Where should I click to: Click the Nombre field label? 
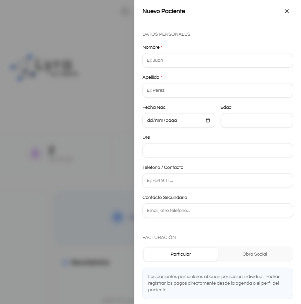coord(151,47)
